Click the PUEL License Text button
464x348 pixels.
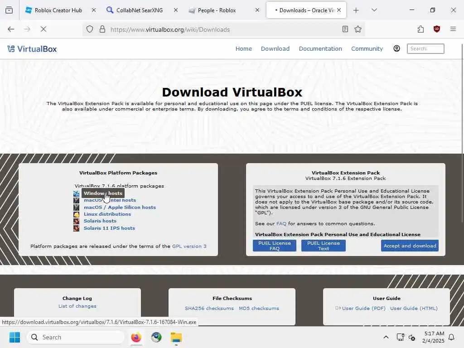pyautogui.click(x=324, y=246)
